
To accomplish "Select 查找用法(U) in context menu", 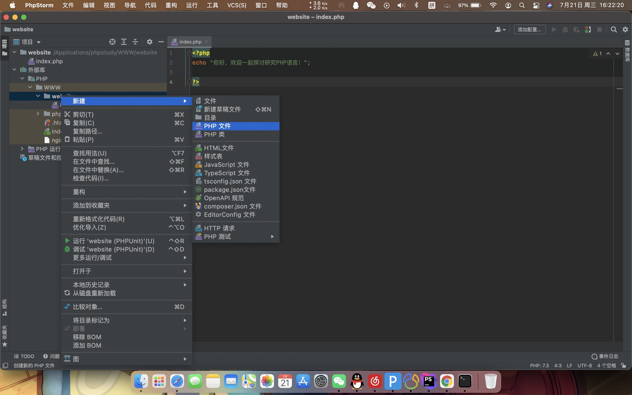I will pos(127,153).
